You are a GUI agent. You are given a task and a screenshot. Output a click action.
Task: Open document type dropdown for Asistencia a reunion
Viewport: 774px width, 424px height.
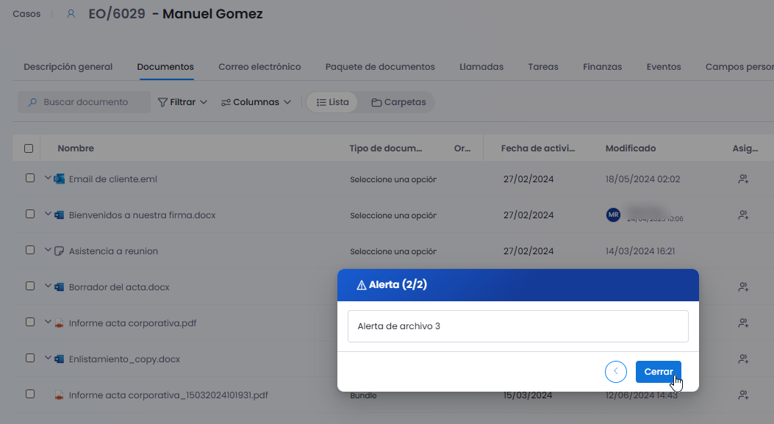[x=393, y=252]
